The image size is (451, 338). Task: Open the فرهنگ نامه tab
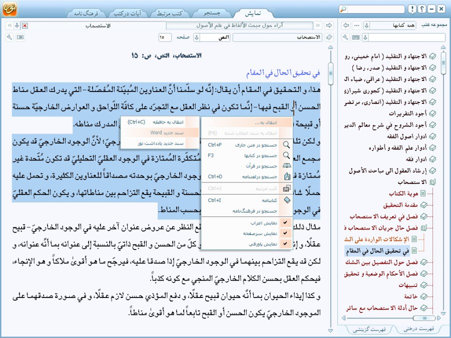pos(86,13)
